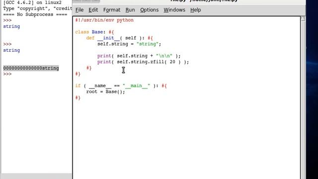
Task: Click the line self.string = "string";
Action: tap(129, 44)
